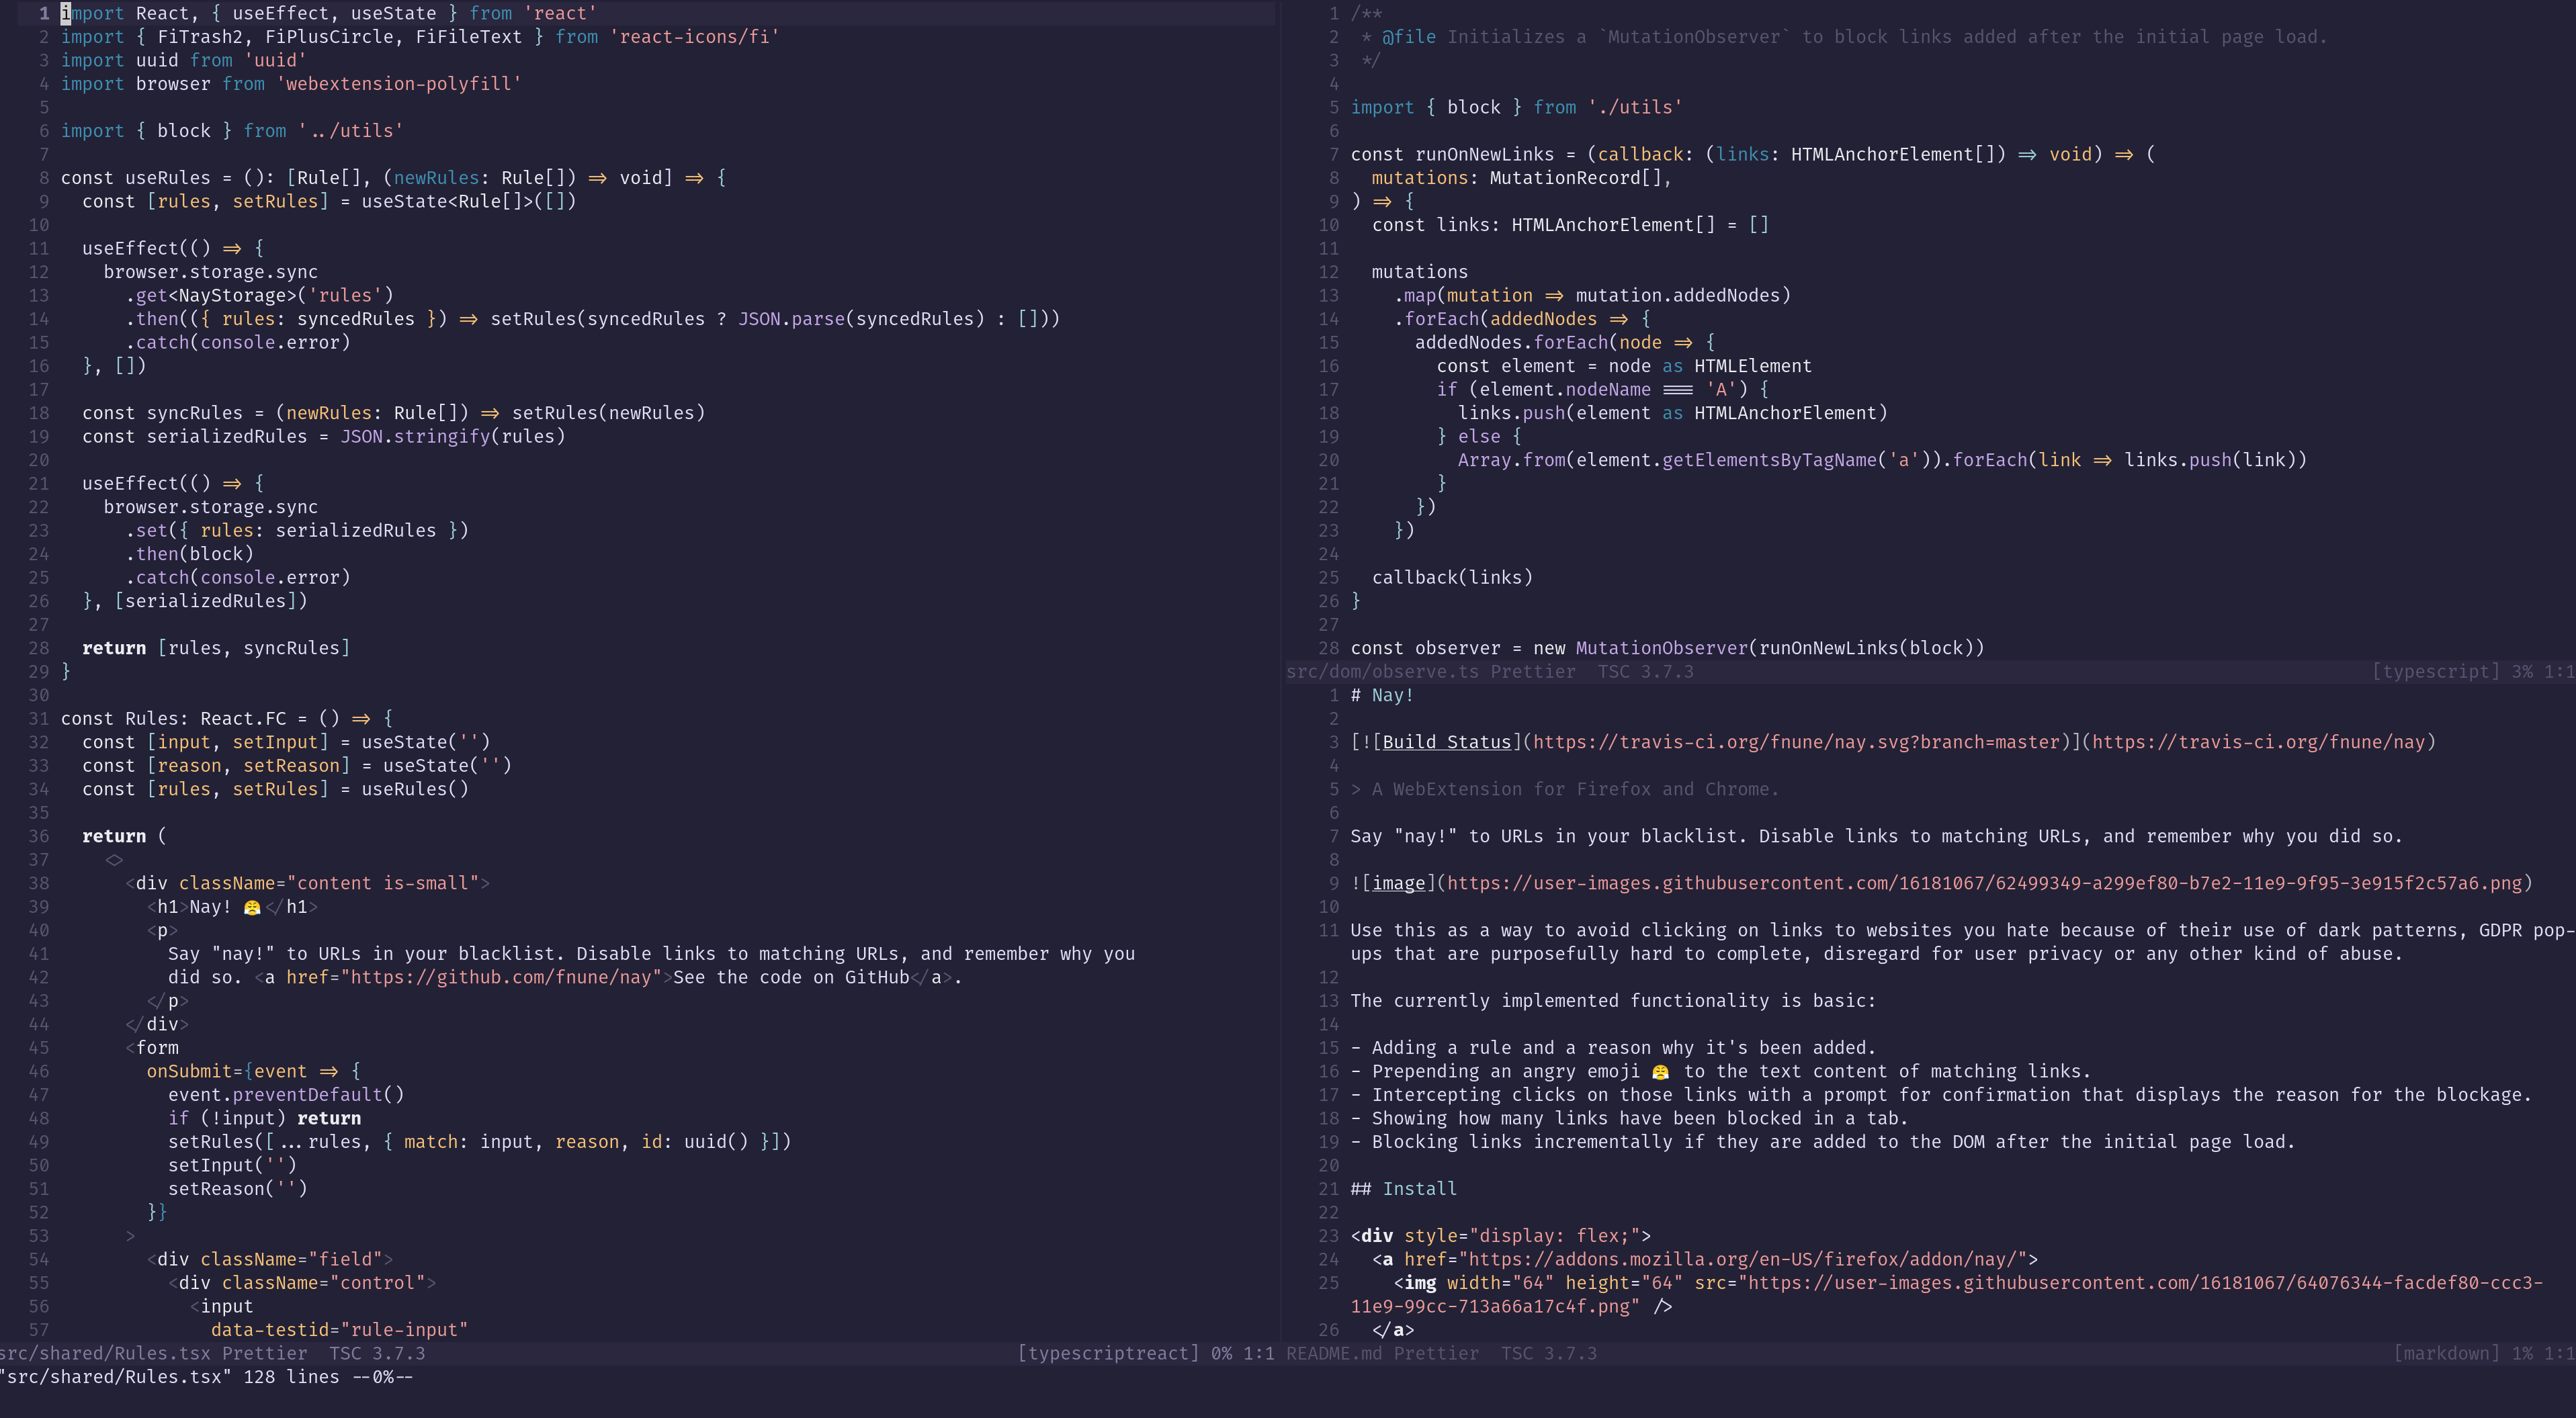Click the user-images.githubusercontent.com image URL on line 9
Image resolution: width=2576 pixels, height=1418 pixels.
pyautogui.click(x=1984, y=884)
